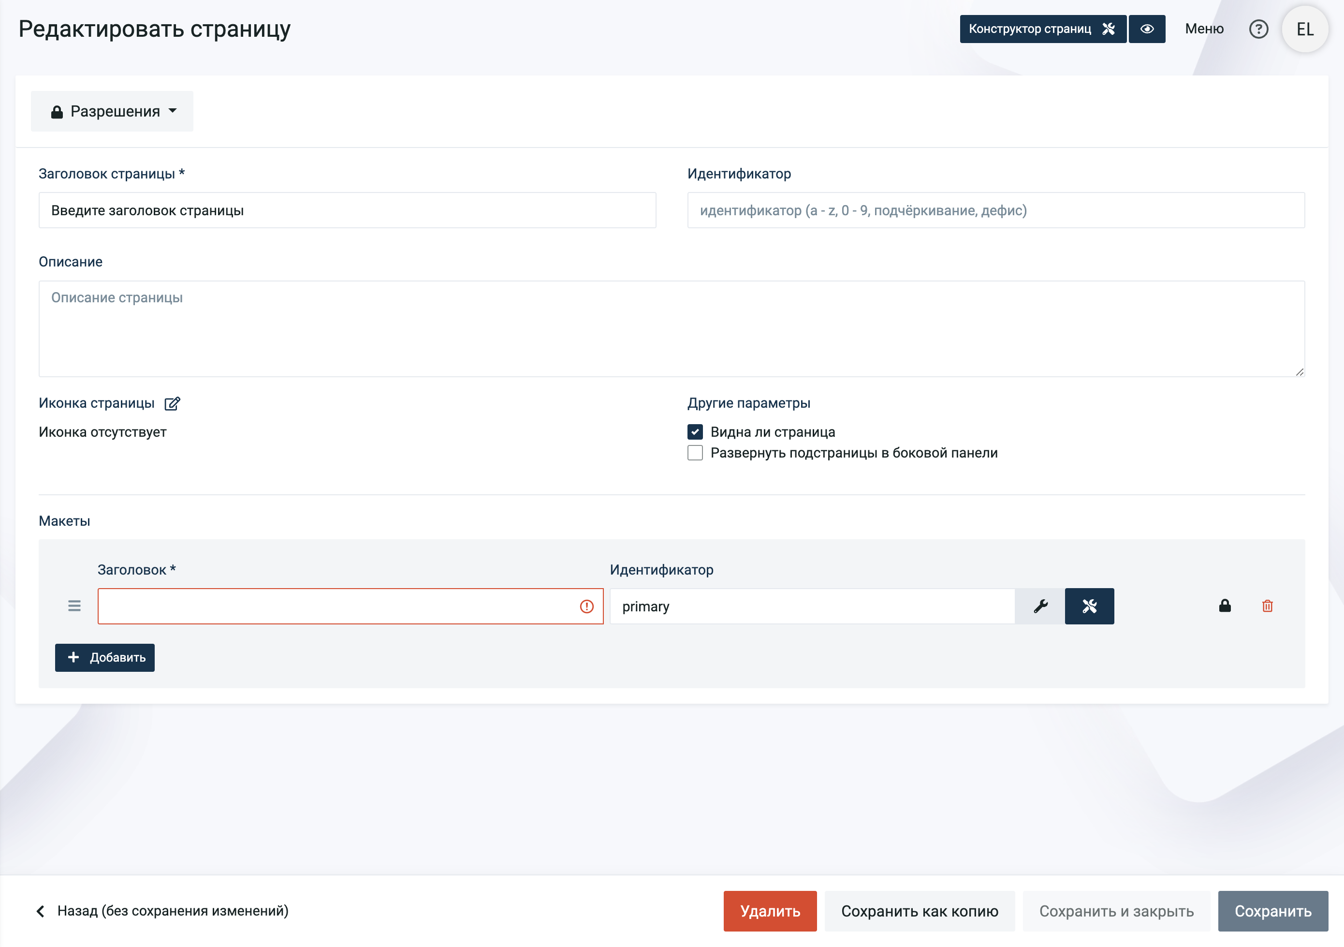Open layout builder with crossed tools icon
1344x947 pixels.
pos(1089,606)
